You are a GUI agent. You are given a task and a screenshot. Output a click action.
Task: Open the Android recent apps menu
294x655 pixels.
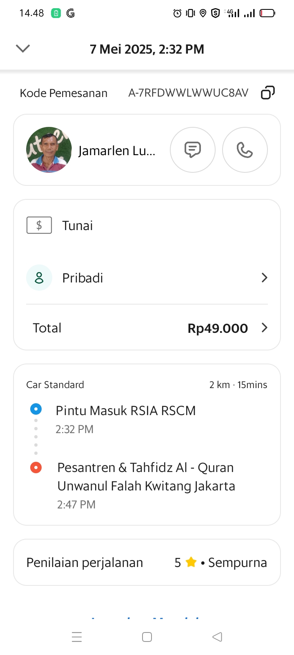tap(77, 637)
